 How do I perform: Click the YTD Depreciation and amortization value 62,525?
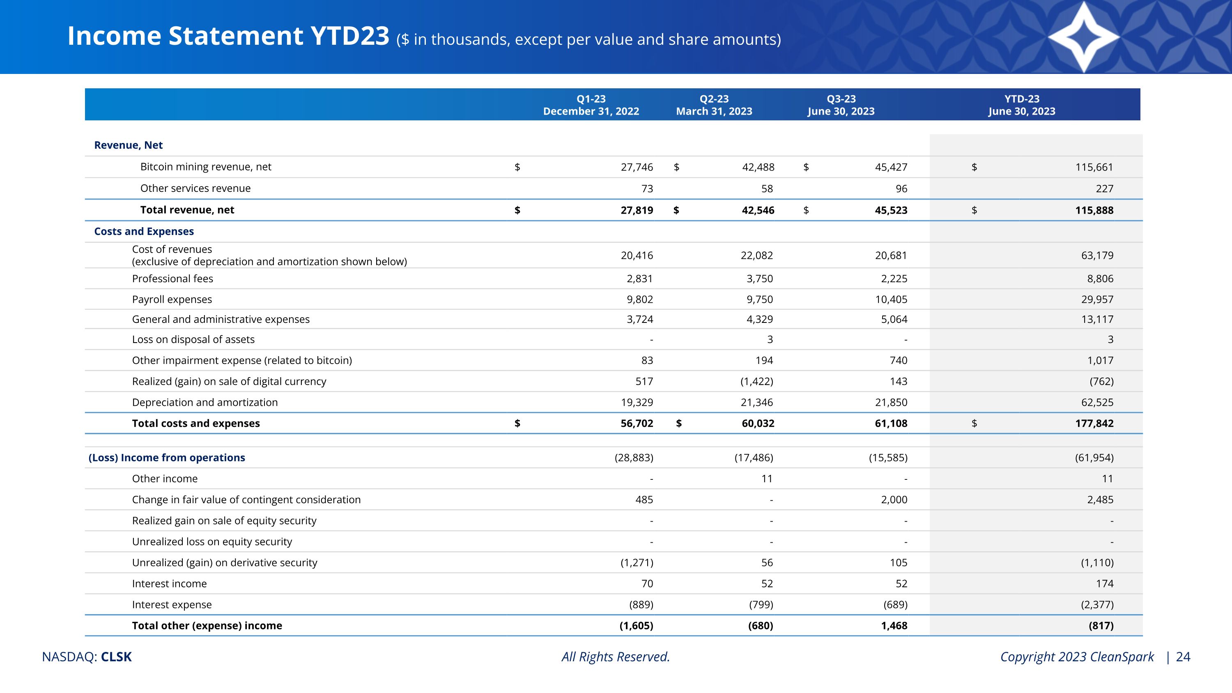pyautogui.click(x=1097, y=402)
